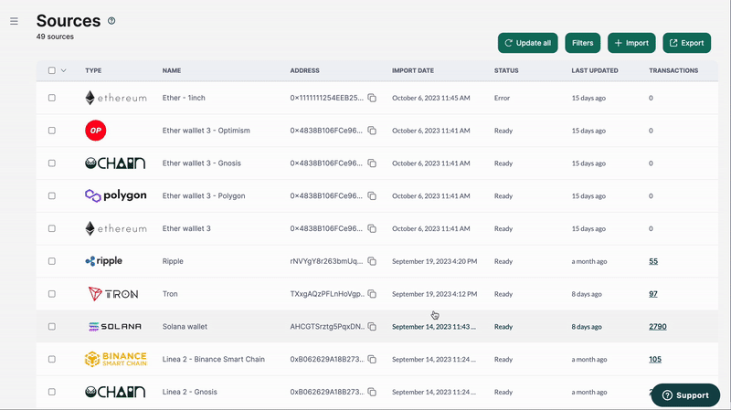Screen dimensions: 731x410
Task: Click the name 'Linea 2 - Gnosis'
Action: [190, 392]
